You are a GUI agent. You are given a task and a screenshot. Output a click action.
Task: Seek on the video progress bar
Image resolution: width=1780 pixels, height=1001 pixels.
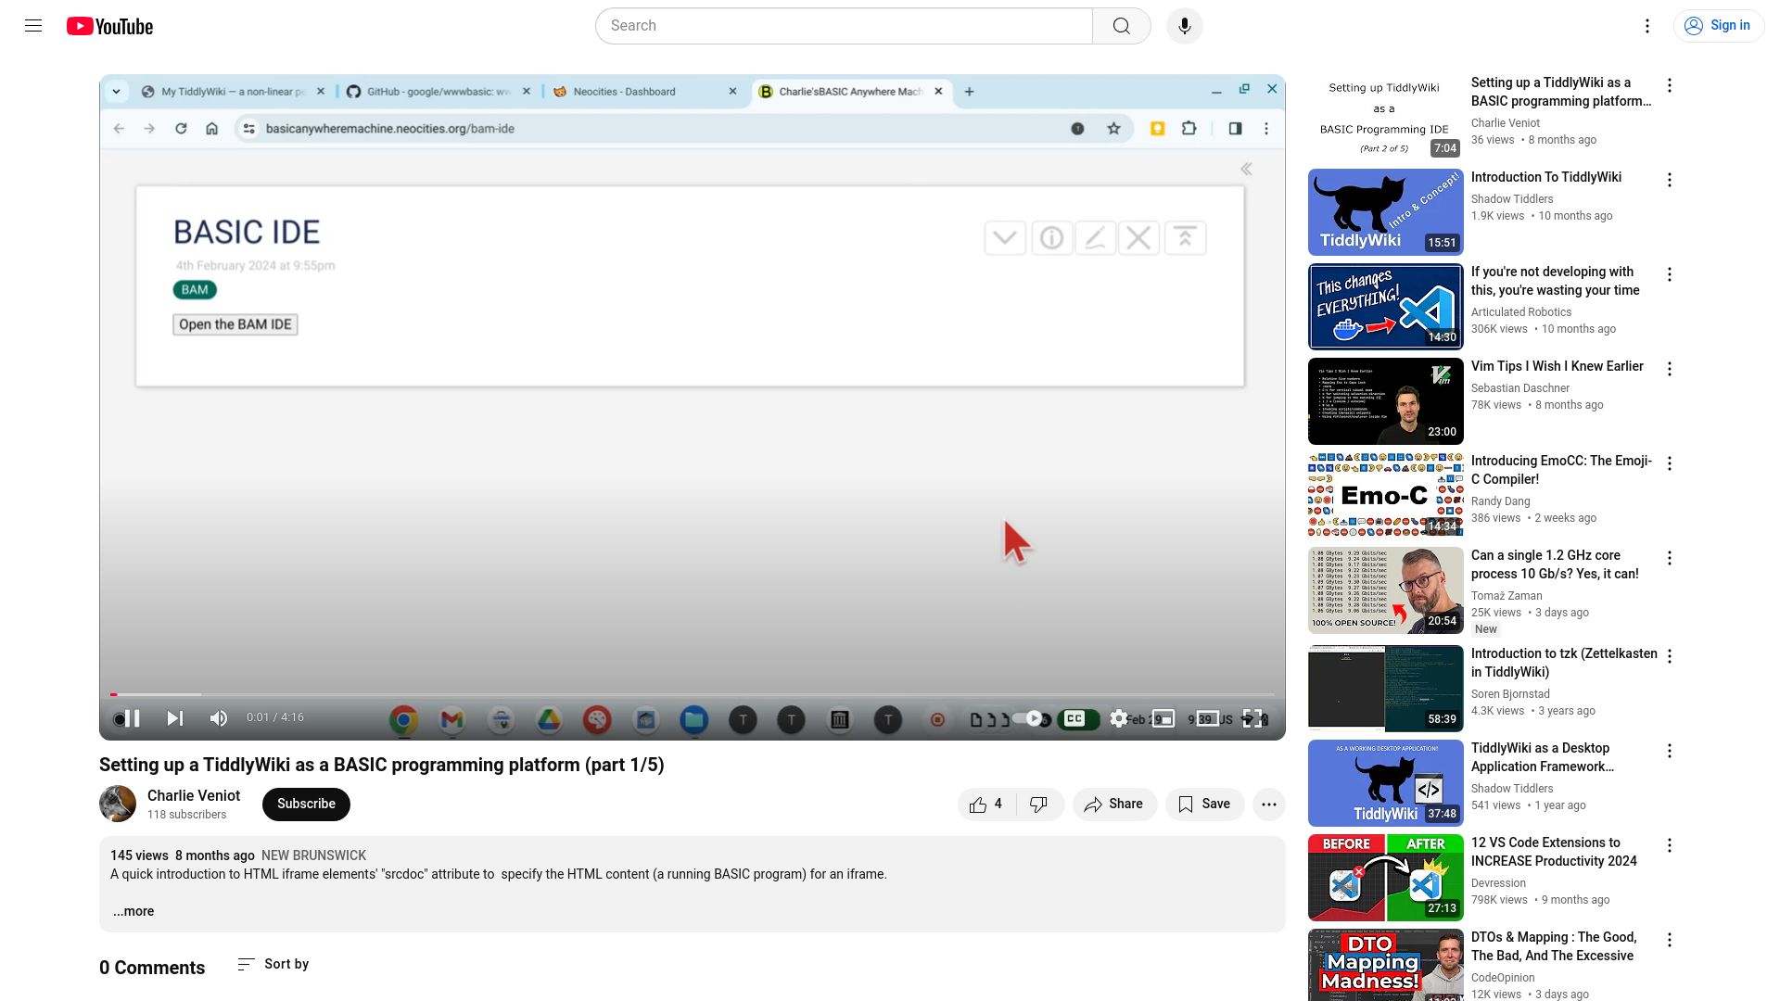[x=692, y=694]
